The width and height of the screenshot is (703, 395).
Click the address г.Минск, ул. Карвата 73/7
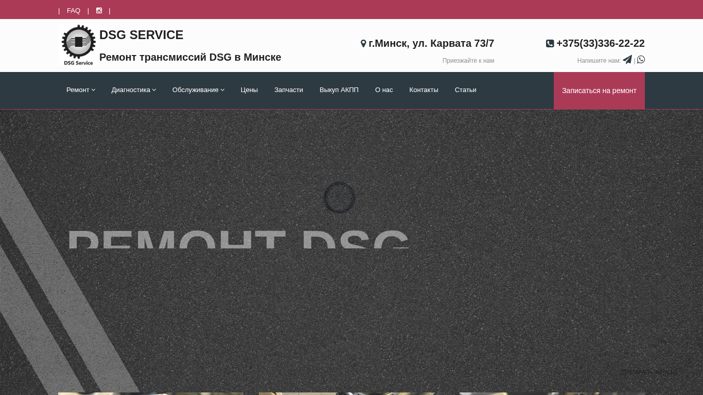point(431,44)
